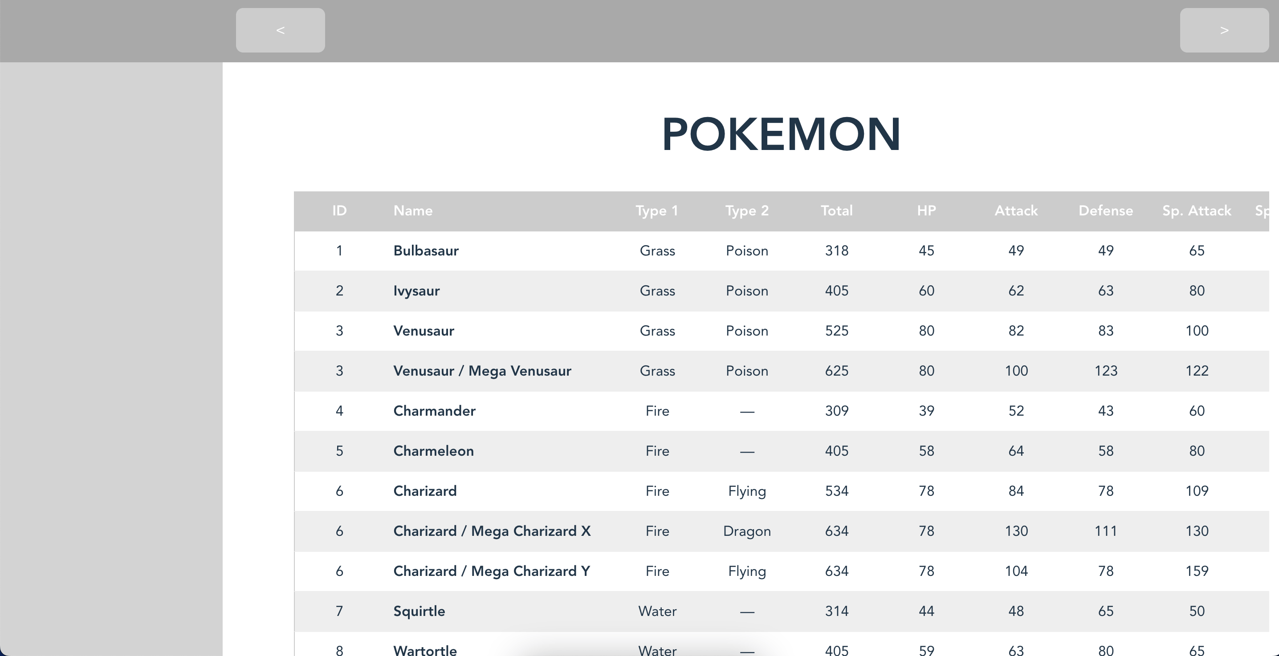Click Bulbasaur's HP value 45

point(926,251)
